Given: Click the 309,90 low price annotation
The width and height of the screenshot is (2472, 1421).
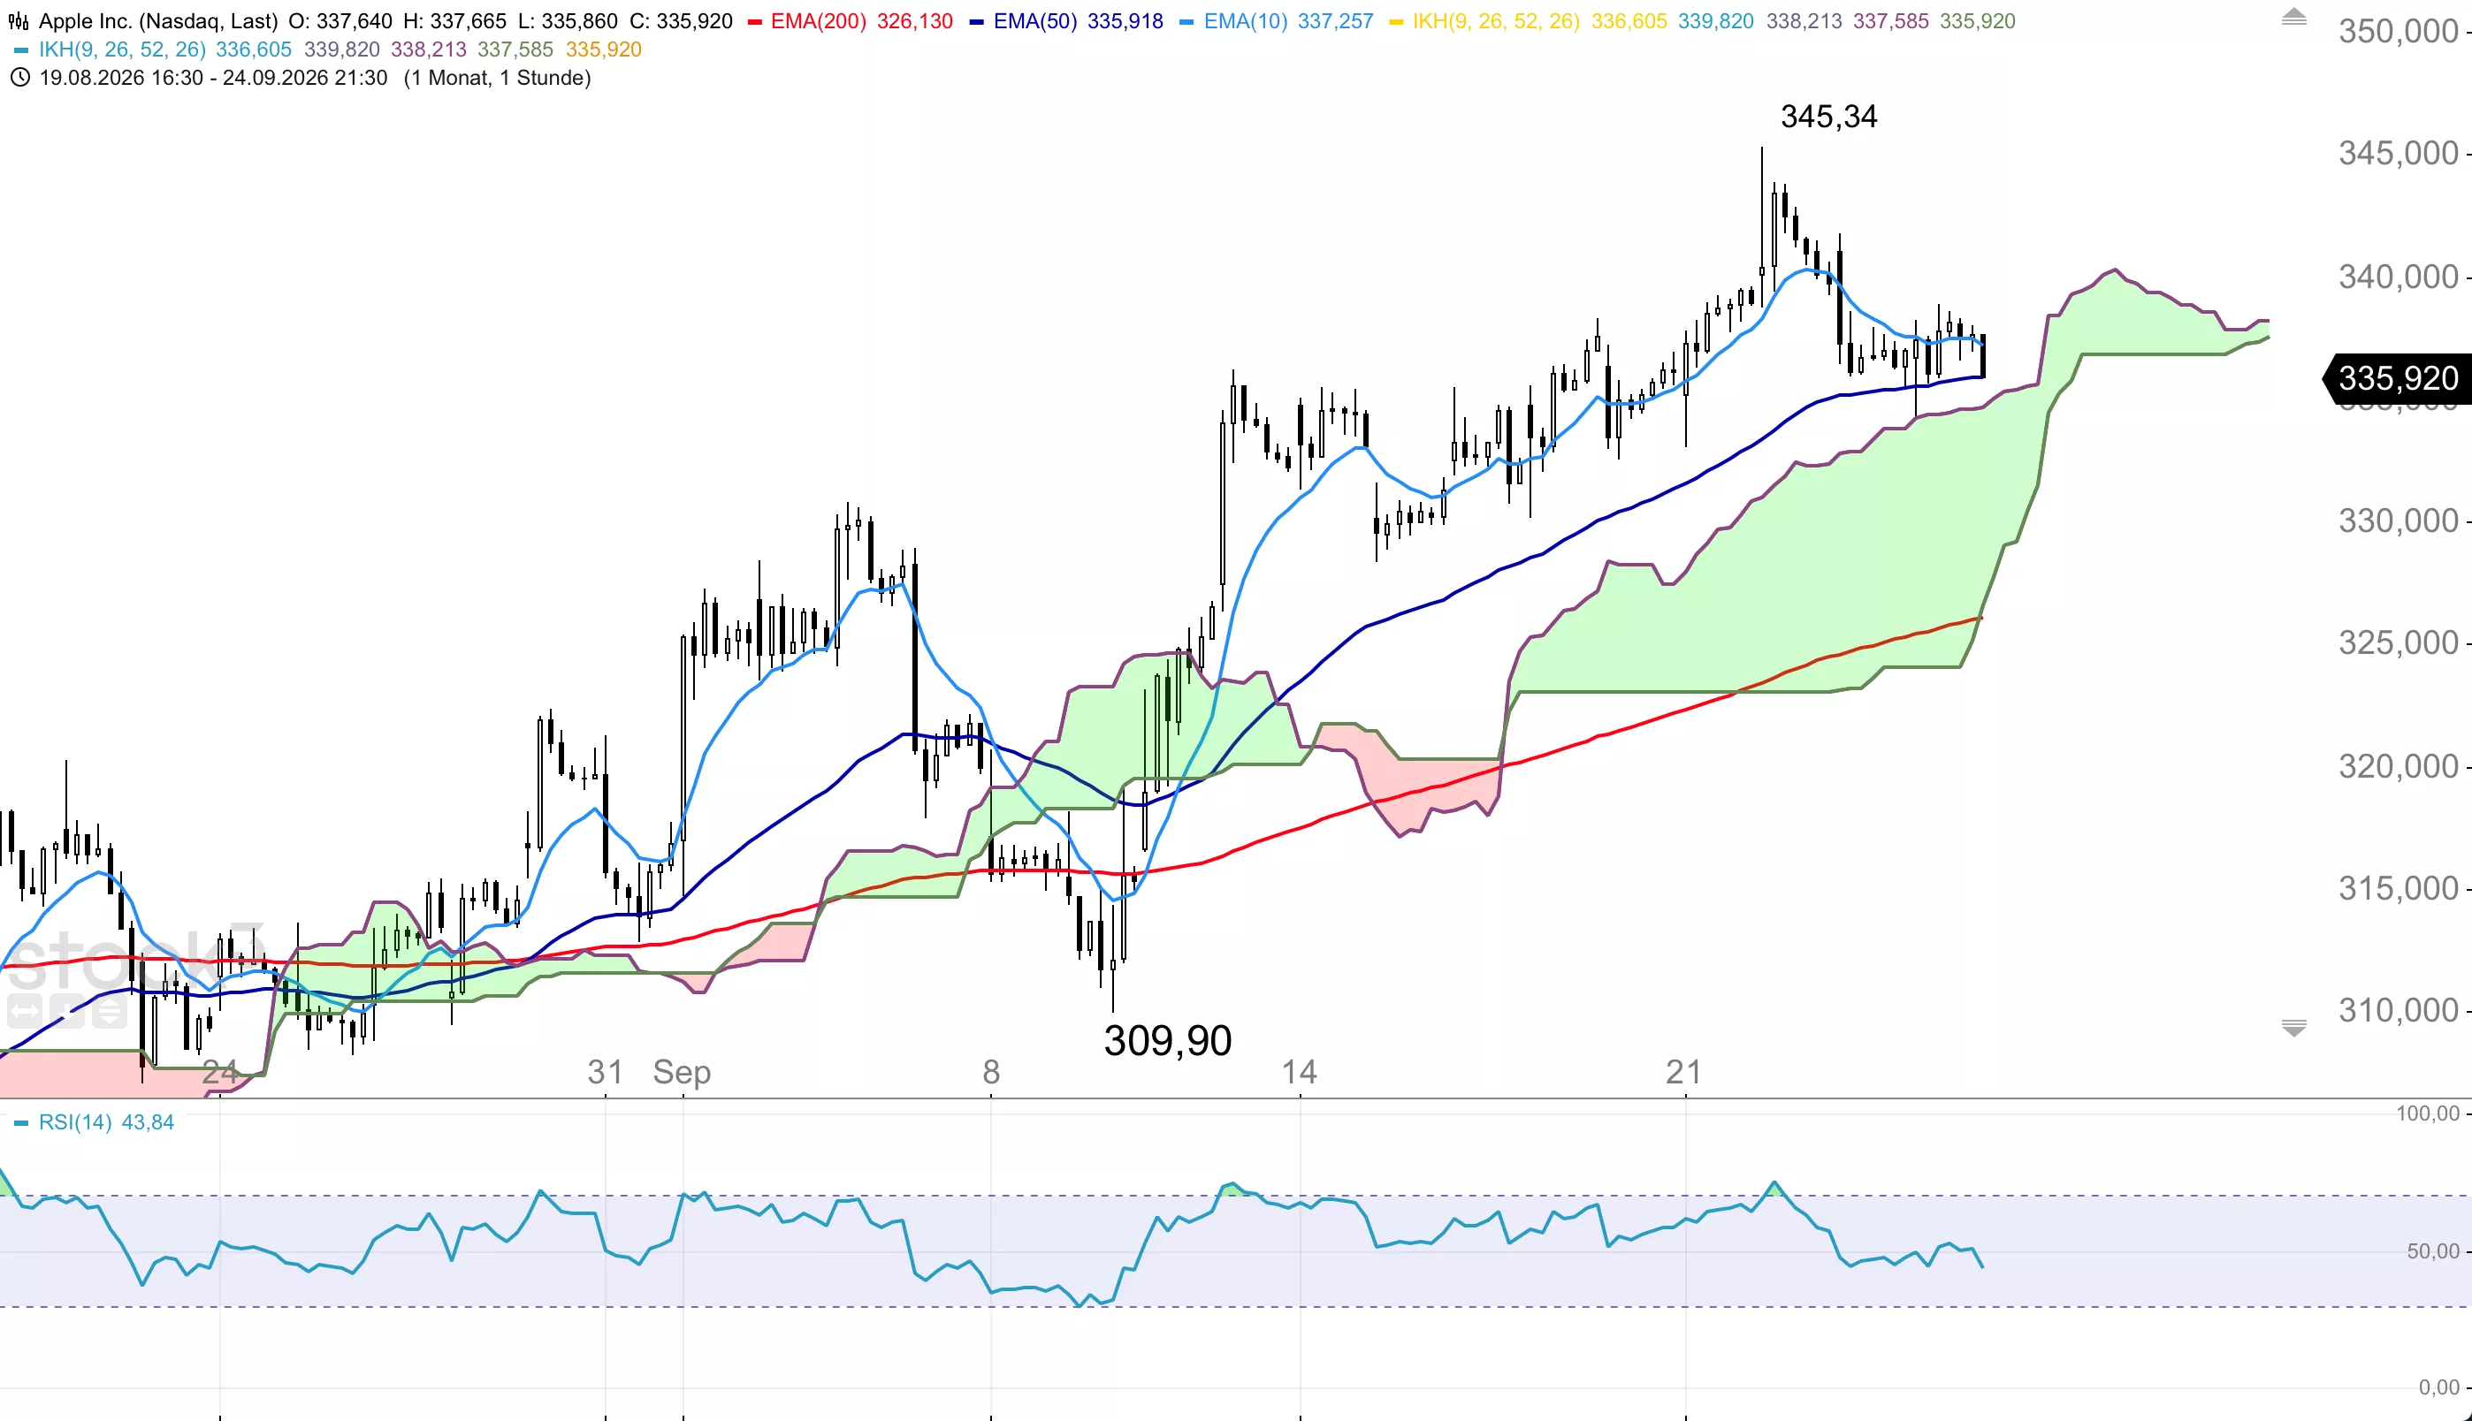Looking at the screenshot, I should [x=1168, y=1040].
